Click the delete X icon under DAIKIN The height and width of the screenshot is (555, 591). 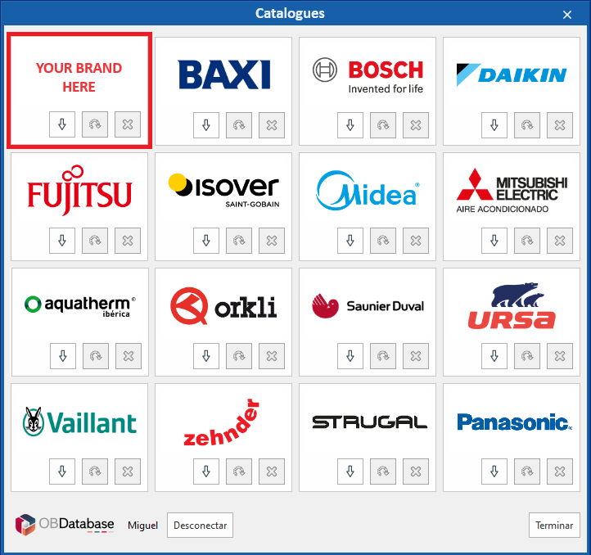tap(560, 125)
